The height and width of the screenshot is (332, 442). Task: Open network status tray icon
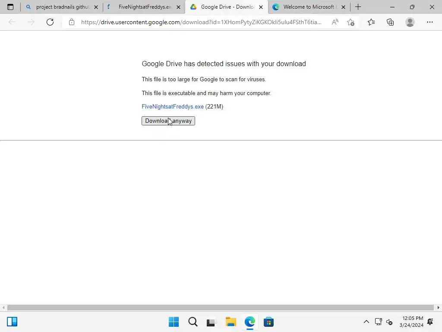(x=378, y=322)
